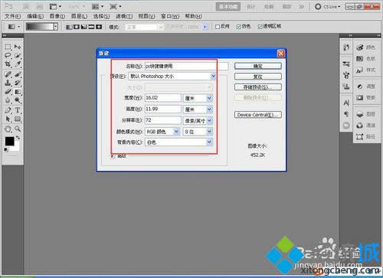The height and width of the screenshot is (278, 383).
Task: Open the 颜色 (Color) panel
Action: click(x=366, y=47)
